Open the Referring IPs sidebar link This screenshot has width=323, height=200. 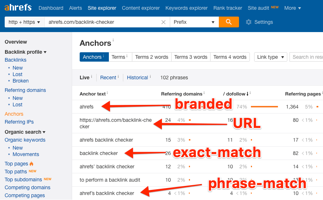pos(19,122)
